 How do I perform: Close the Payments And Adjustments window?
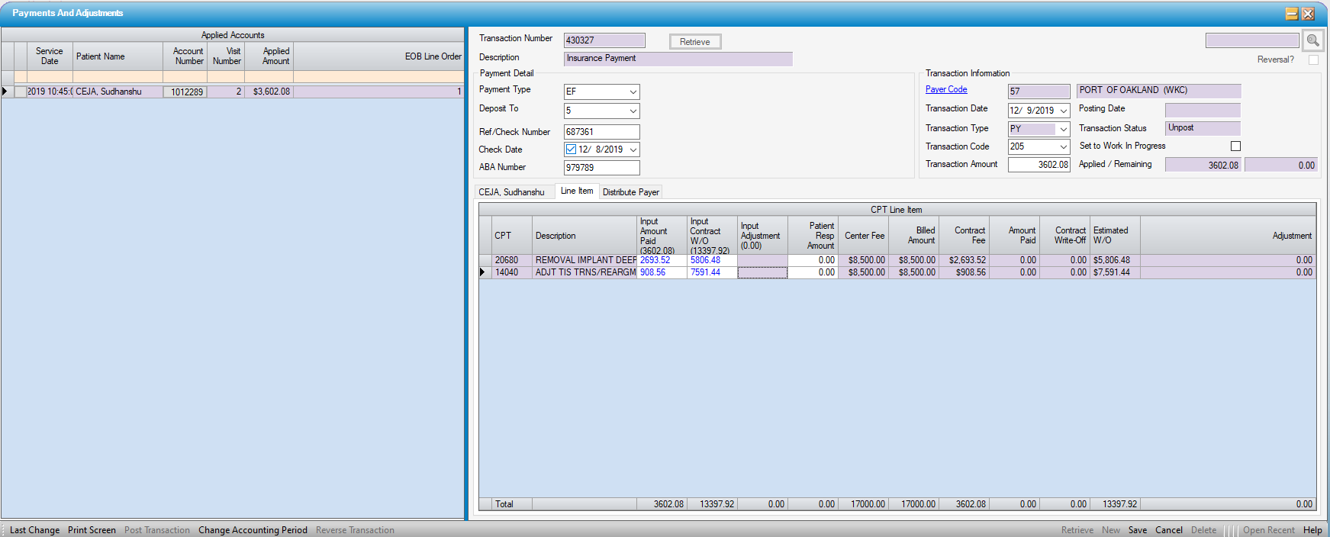click(1308, 14)
